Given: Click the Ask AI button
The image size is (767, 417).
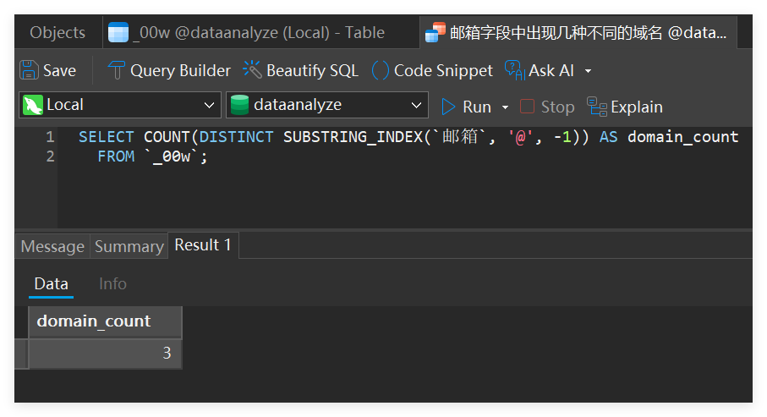Looking at the screenshot, I should pos(540,70).
